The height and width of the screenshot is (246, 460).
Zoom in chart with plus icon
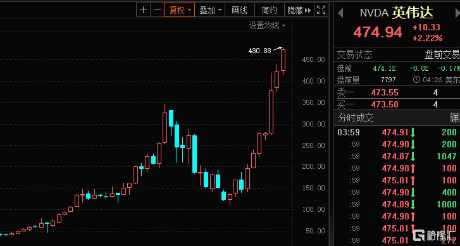[x=143, y=10]
